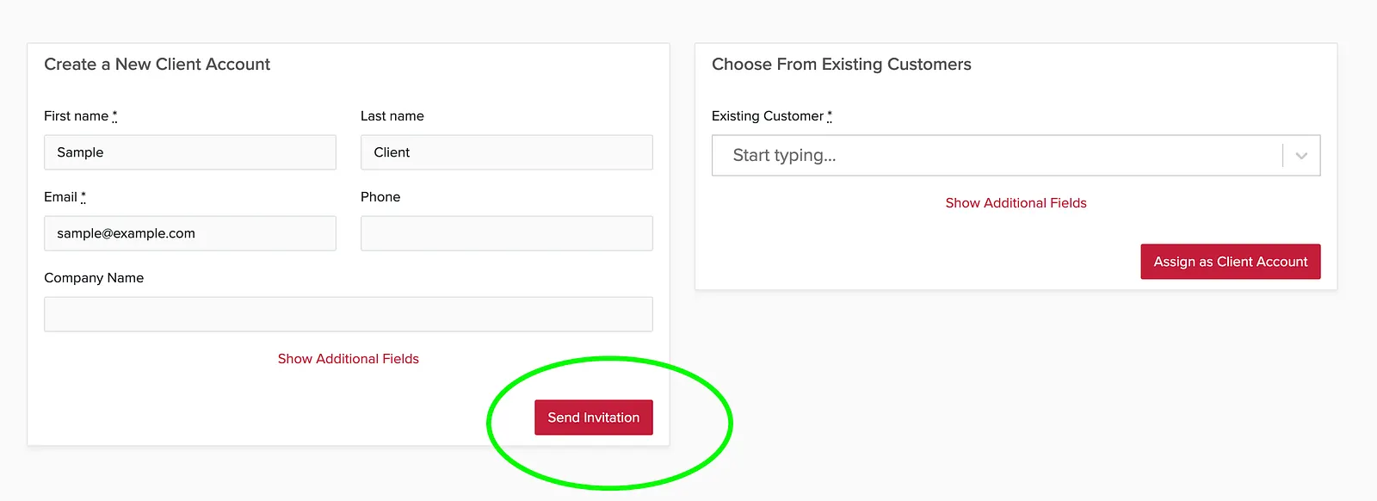Click the required asterisk beside Existing Customer
The height and width of the screenshot is (501, 1377).
click(x=830, y=115)
